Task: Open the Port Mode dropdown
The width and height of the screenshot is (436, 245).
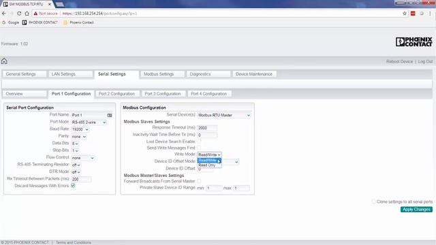Action: [89, 122]
